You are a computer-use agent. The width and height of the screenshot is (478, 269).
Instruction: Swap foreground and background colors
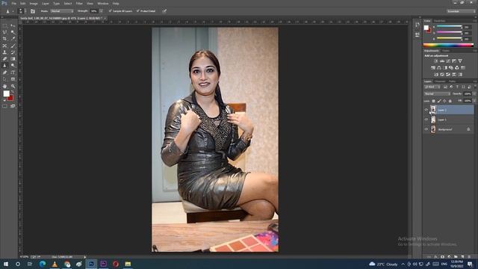coord(12,92)
